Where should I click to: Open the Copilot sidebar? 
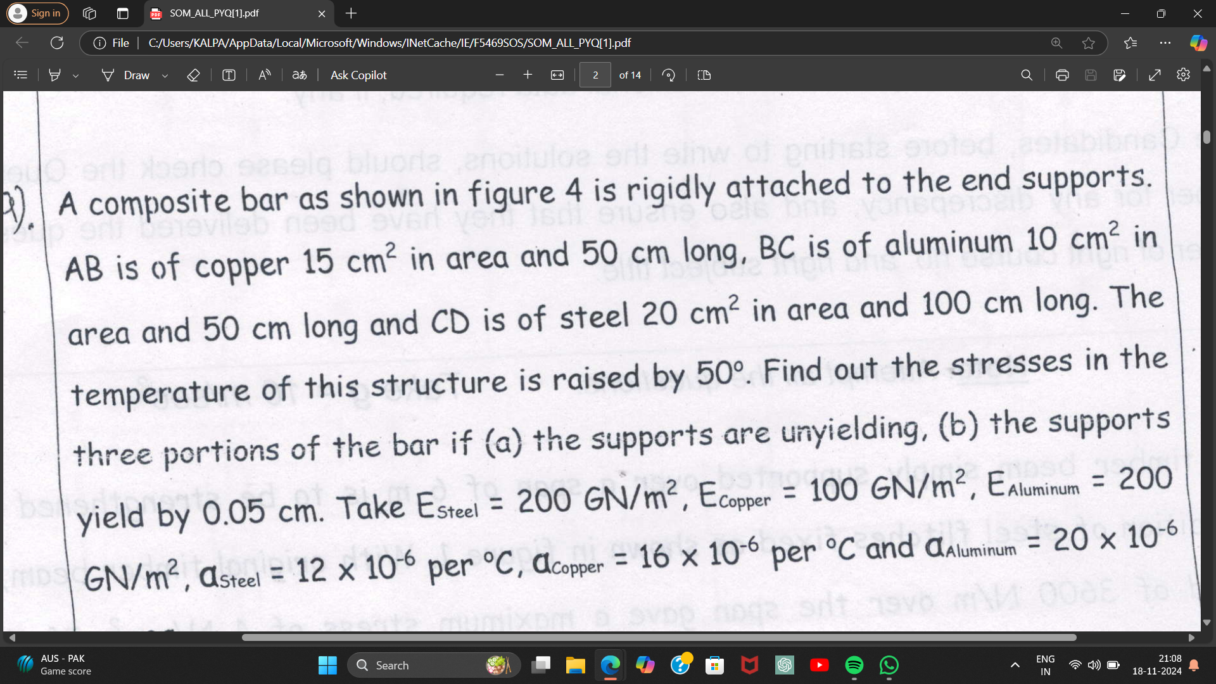[1198, 42]
